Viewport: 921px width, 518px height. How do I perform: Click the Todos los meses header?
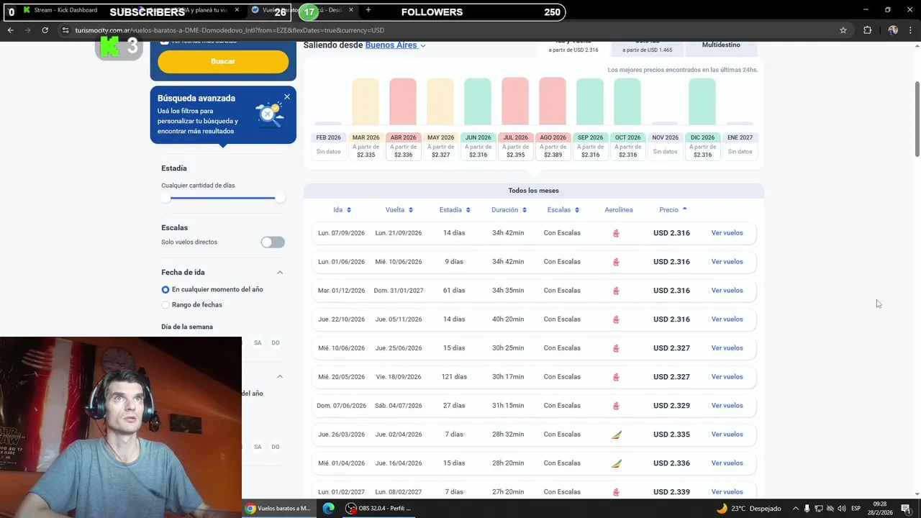(x=533, y=191)
